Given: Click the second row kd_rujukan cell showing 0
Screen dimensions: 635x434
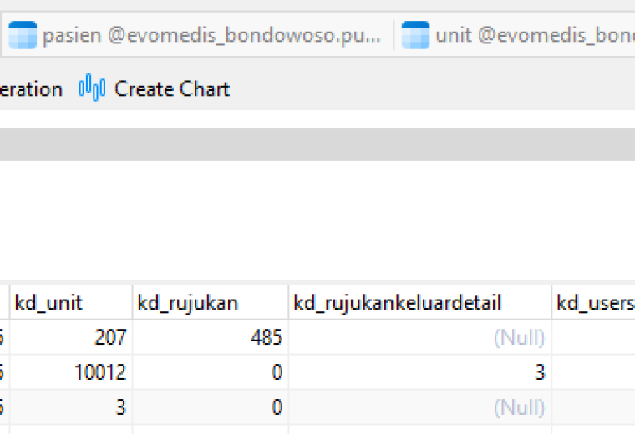Looking at the screenshot, I should coord(211,372).
